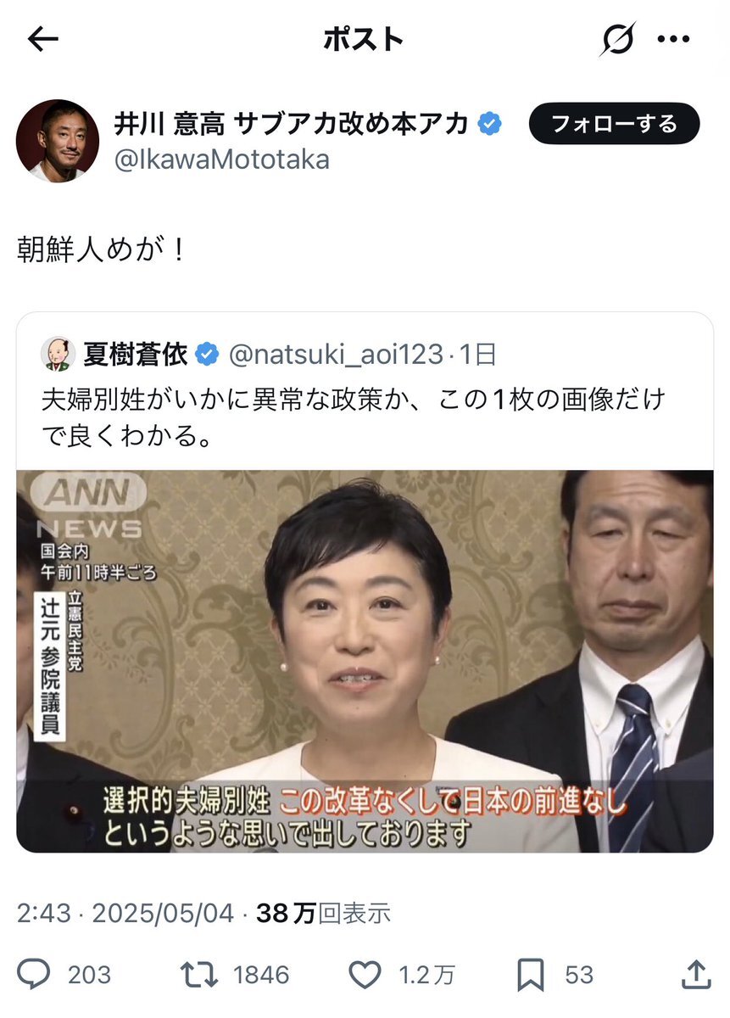Screen dimensions: 730x1018
Task: Tap the repost arrows icon
Action: coord(202,975)
